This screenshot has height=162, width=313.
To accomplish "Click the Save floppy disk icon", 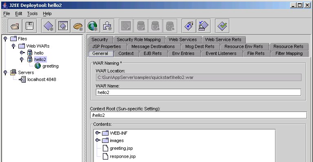I will coord(29,26).
